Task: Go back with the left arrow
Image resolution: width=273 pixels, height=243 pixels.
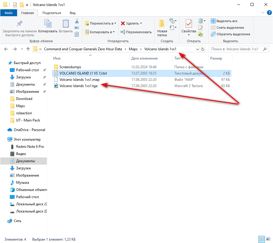Action: (x=6, y=49)
